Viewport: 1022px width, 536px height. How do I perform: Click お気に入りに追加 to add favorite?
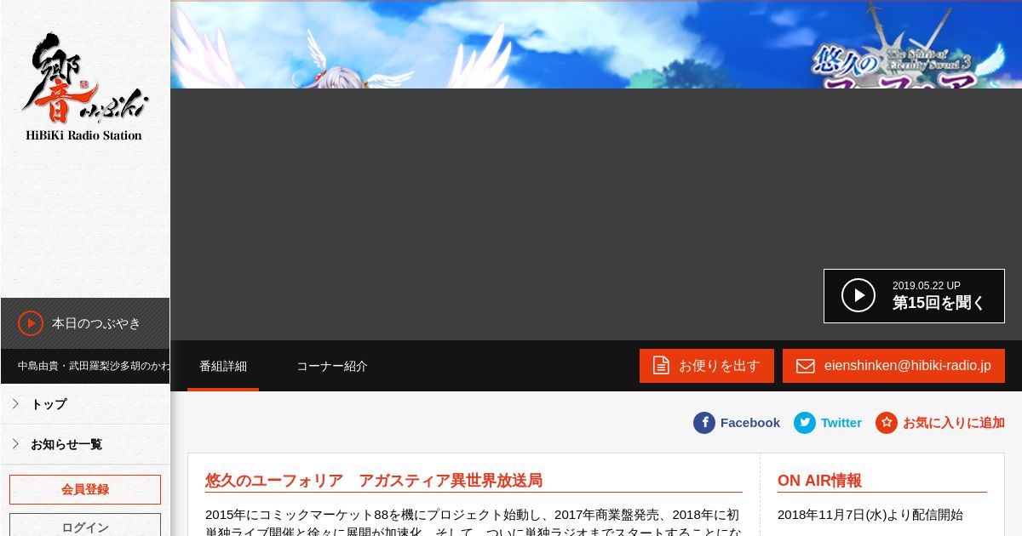[954, 423]
